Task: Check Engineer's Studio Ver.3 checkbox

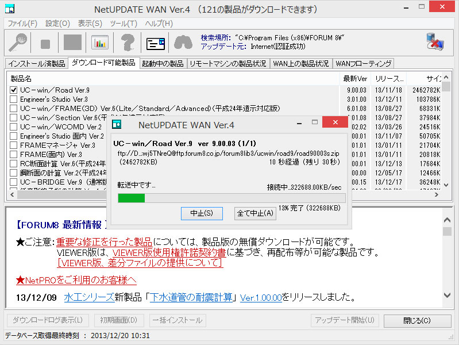Action: [13, 99]
